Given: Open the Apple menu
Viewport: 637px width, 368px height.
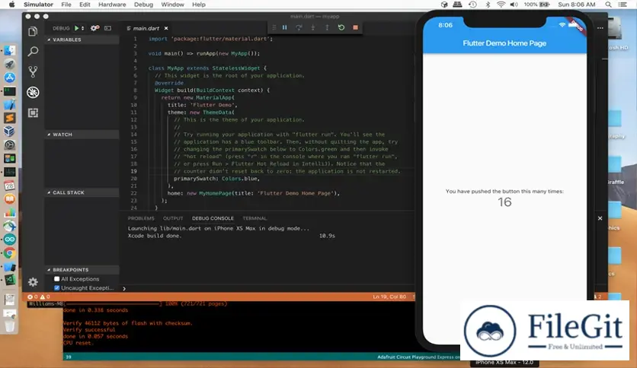Looking at the screenshot, I should pyautogui.click(x=11, y=5).
